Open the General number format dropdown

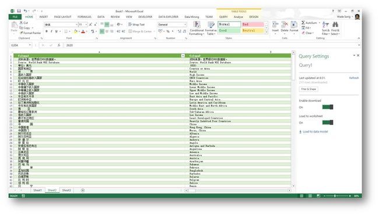(x=185, y=24)
